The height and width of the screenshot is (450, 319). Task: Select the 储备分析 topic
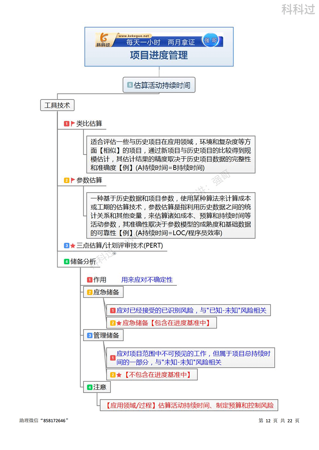click(x=83, y=261)
